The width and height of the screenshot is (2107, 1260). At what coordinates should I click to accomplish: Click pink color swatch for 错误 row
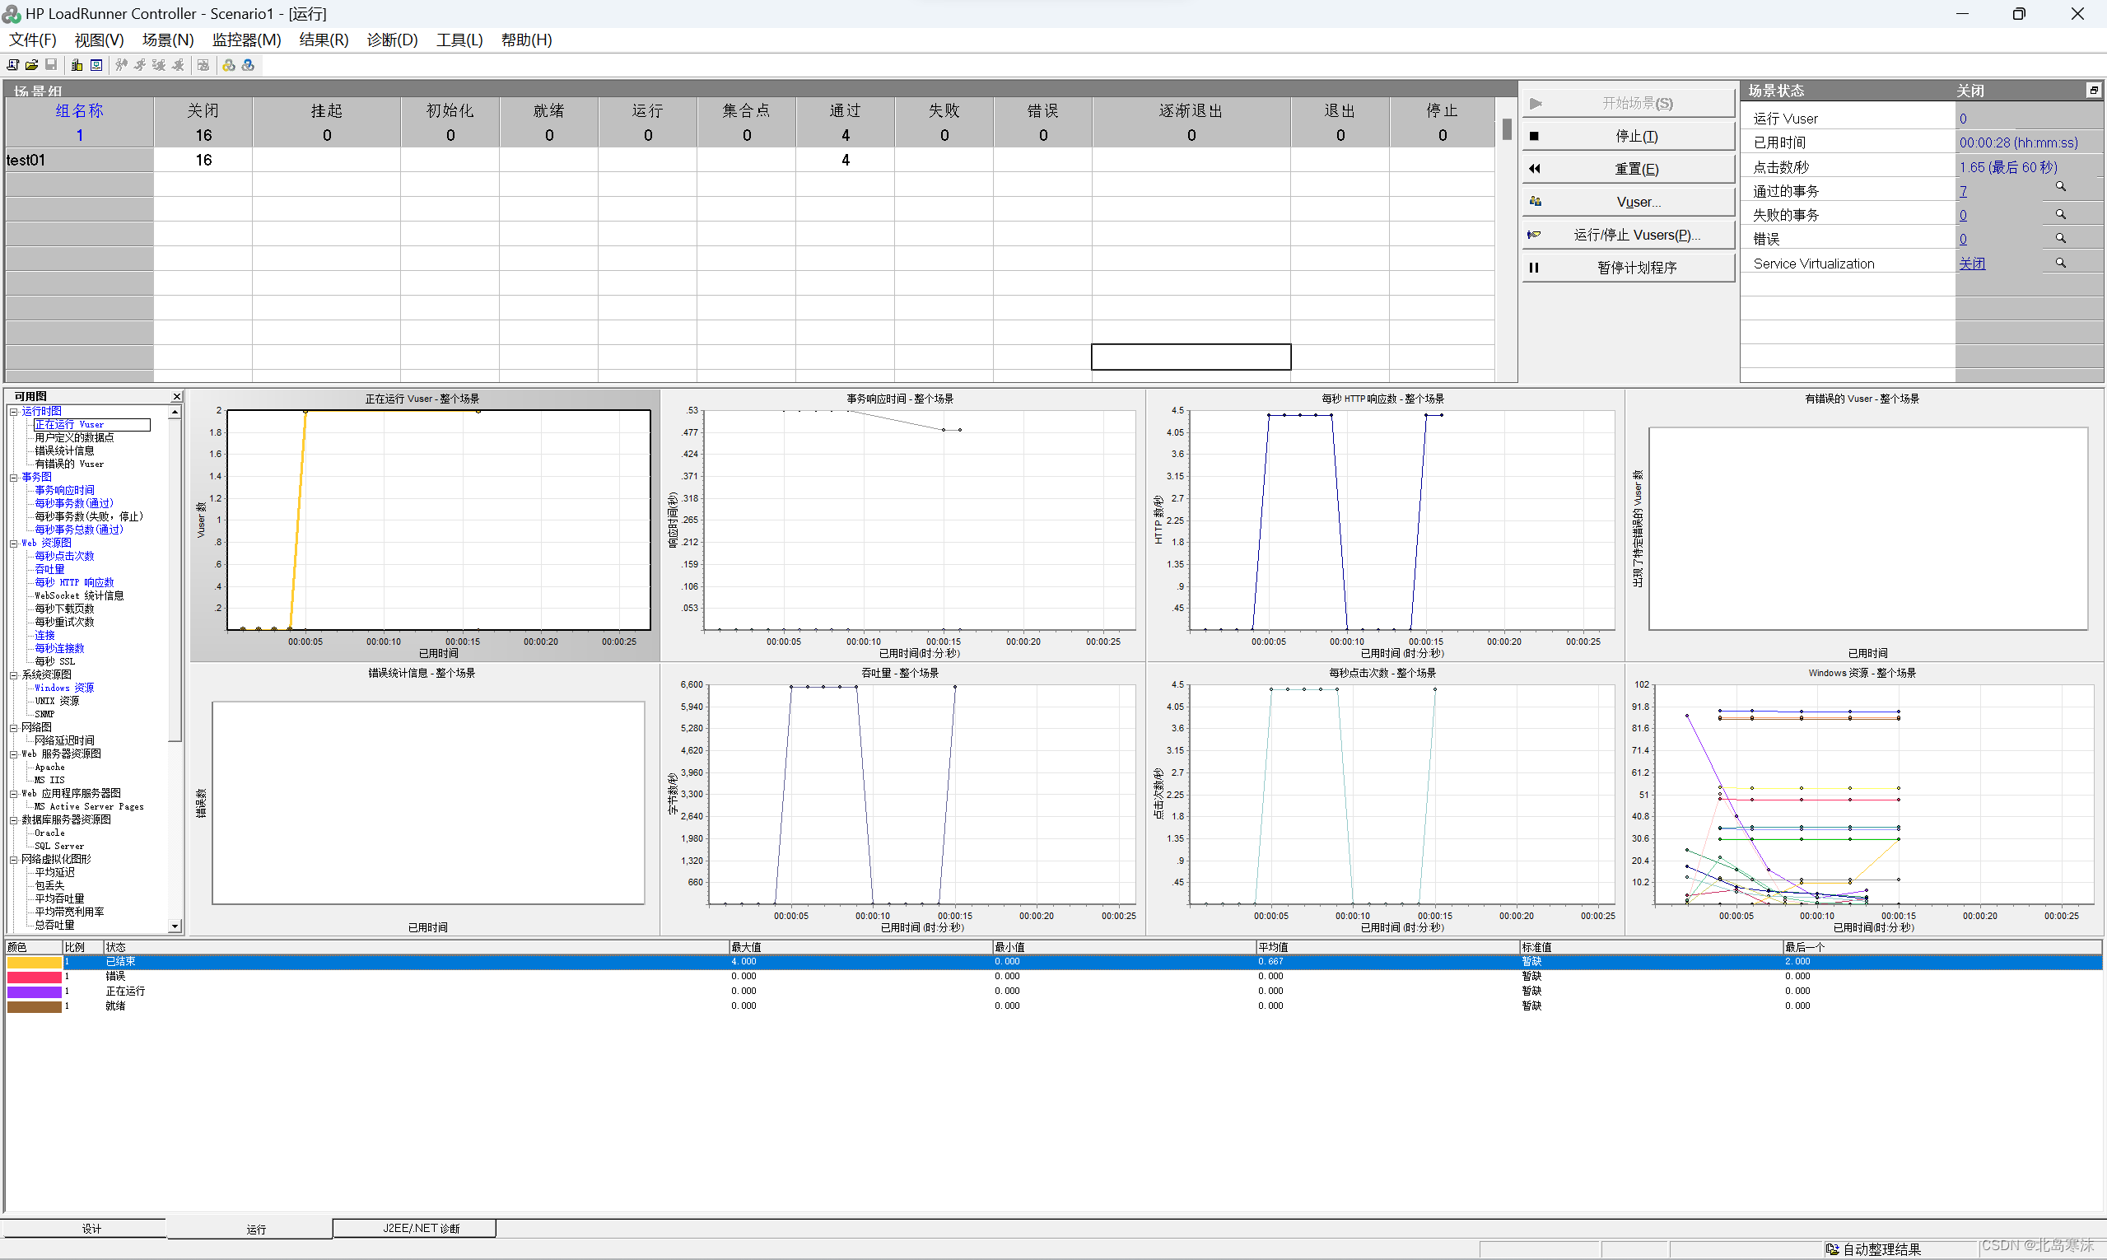coord(35,978)
